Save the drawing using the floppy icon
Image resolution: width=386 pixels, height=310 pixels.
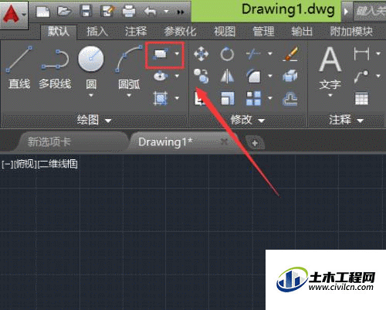86,12
